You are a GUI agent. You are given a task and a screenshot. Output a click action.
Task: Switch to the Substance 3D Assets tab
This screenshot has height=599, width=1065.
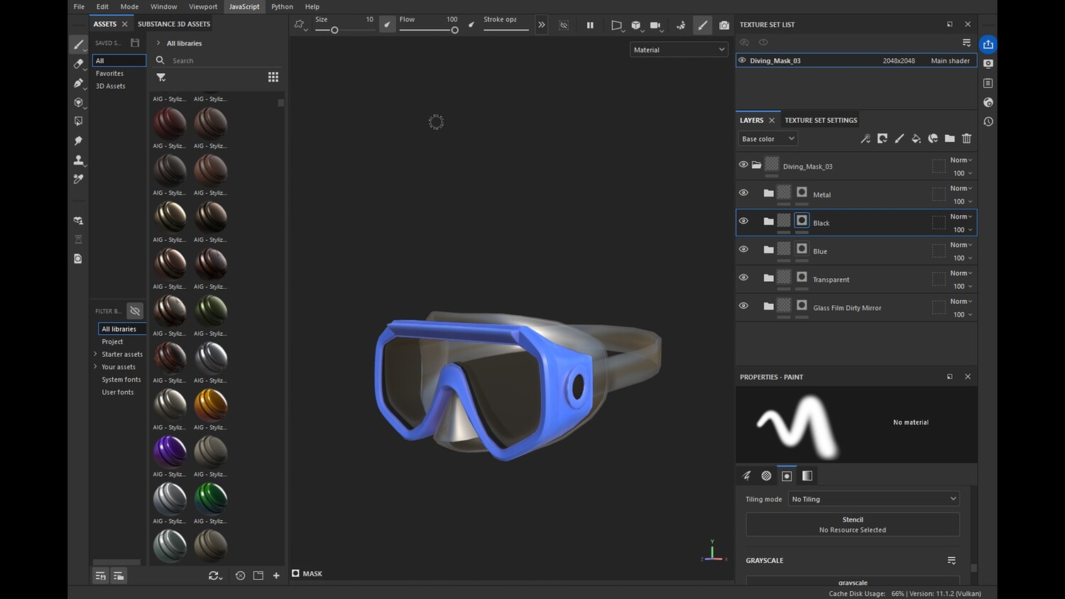pyautogui.click(x=174, y=24)
